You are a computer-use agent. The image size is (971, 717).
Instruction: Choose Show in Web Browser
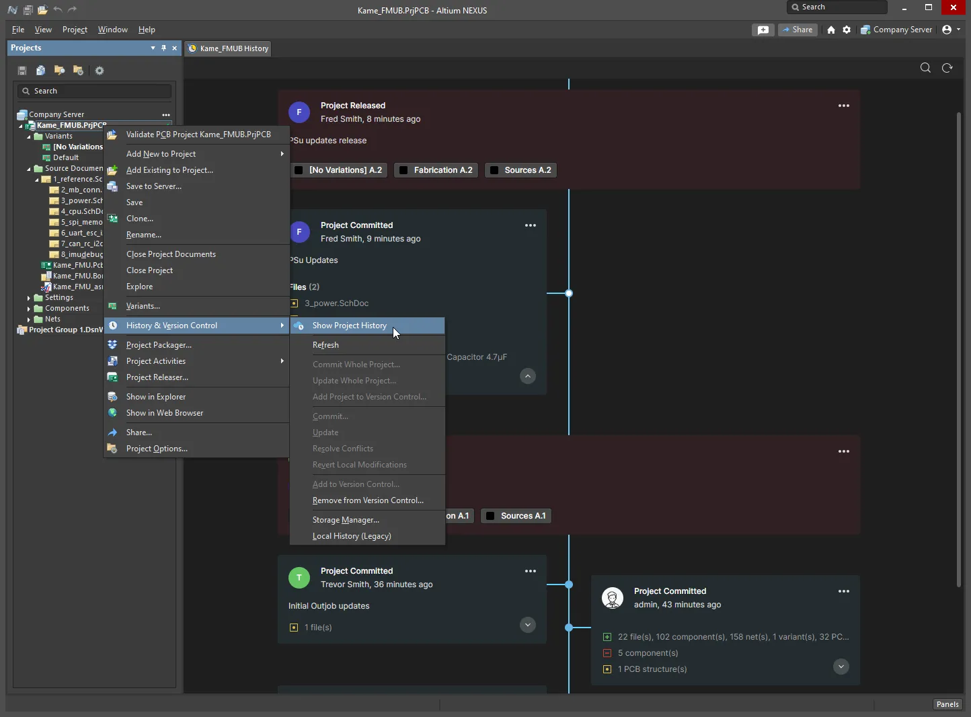coord(196,413)
